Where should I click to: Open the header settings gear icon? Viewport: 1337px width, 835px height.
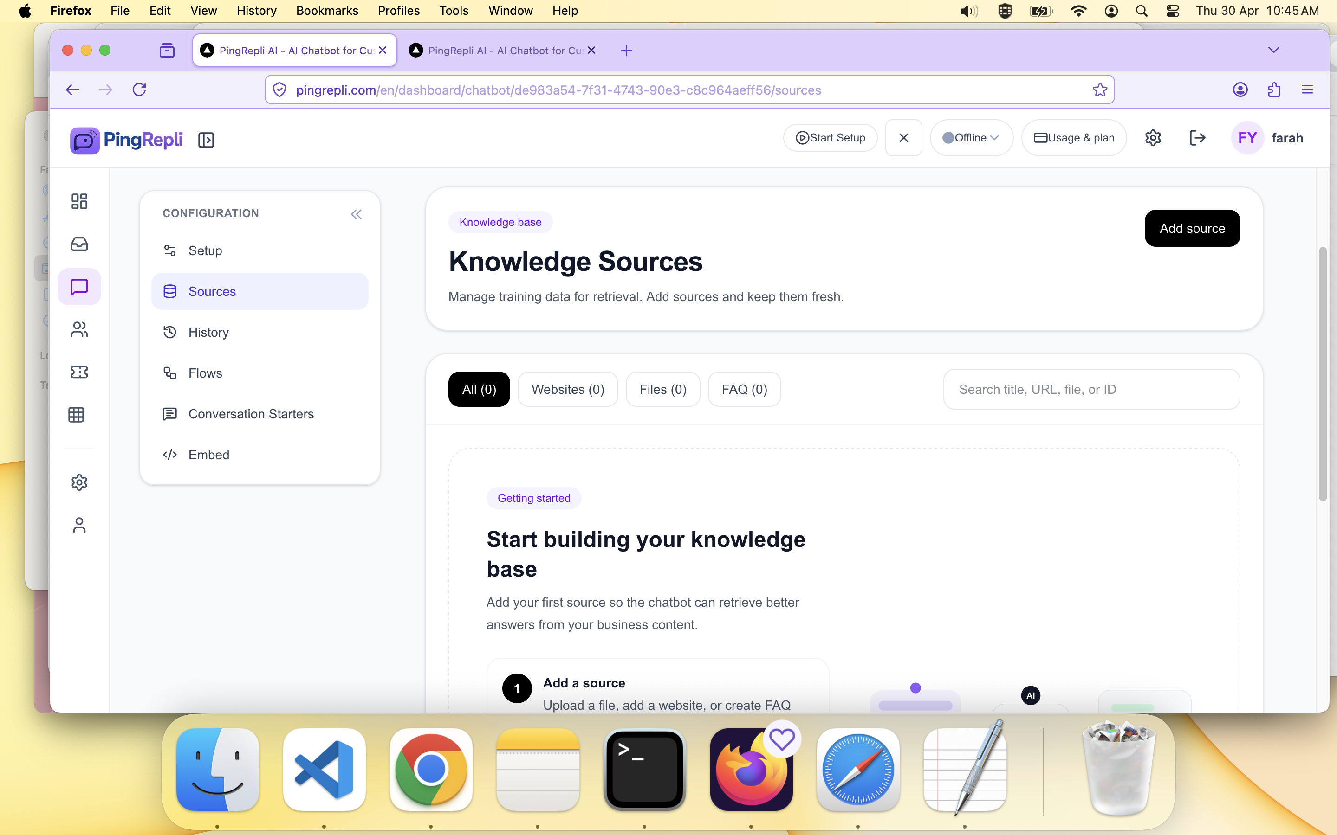1153,137
